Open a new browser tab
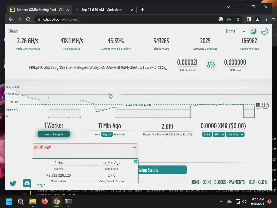Screen dimensions: 277x208 pyautogui.click(x=142, y=10)
